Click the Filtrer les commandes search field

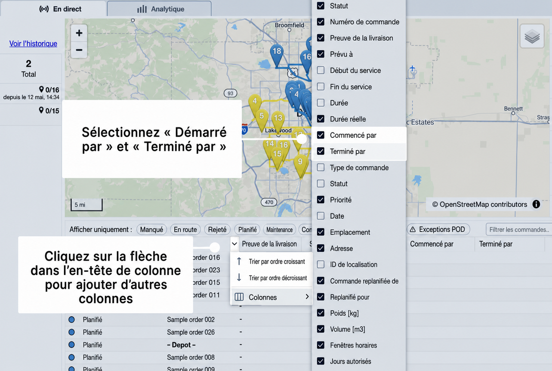519,229
